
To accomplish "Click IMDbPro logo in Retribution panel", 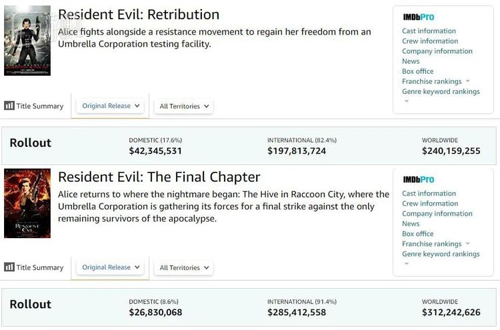I will pos(418,17).
